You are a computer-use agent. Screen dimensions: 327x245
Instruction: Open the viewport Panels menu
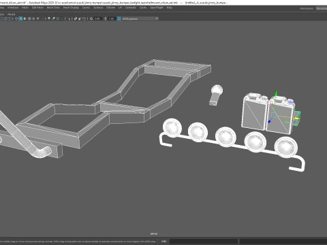pyautogui.click(x=11, y=14)
